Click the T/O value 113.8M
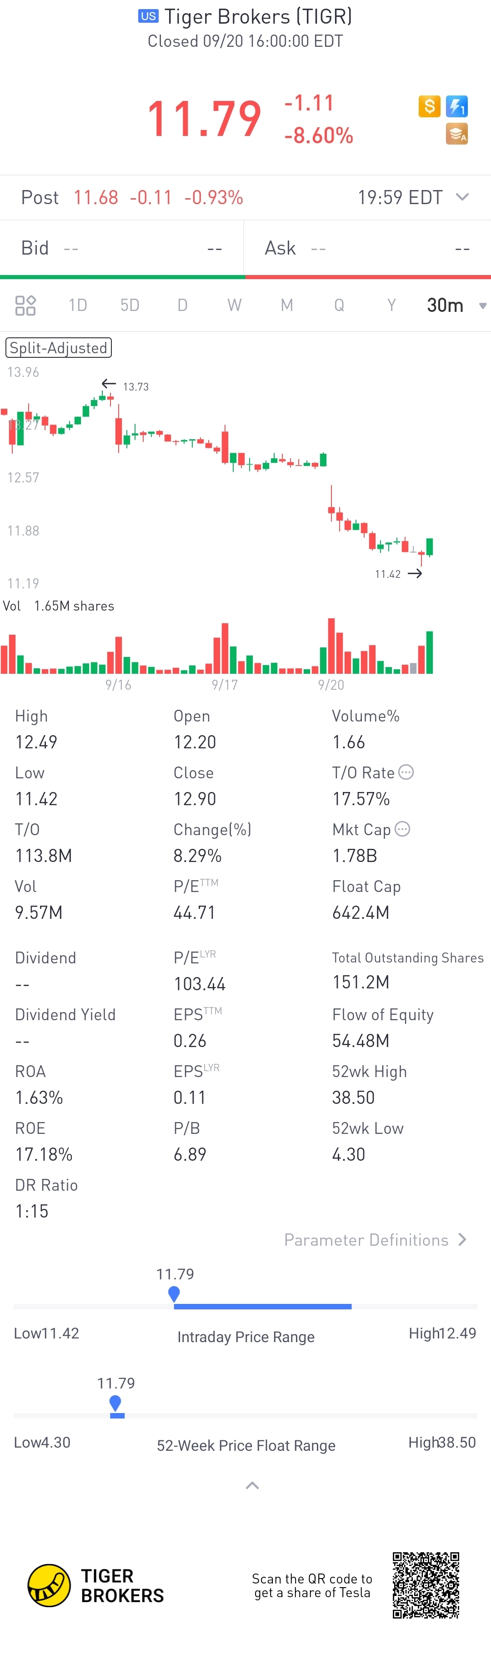The height and width of the screenshot is (1664, 491). coord(43,855)
